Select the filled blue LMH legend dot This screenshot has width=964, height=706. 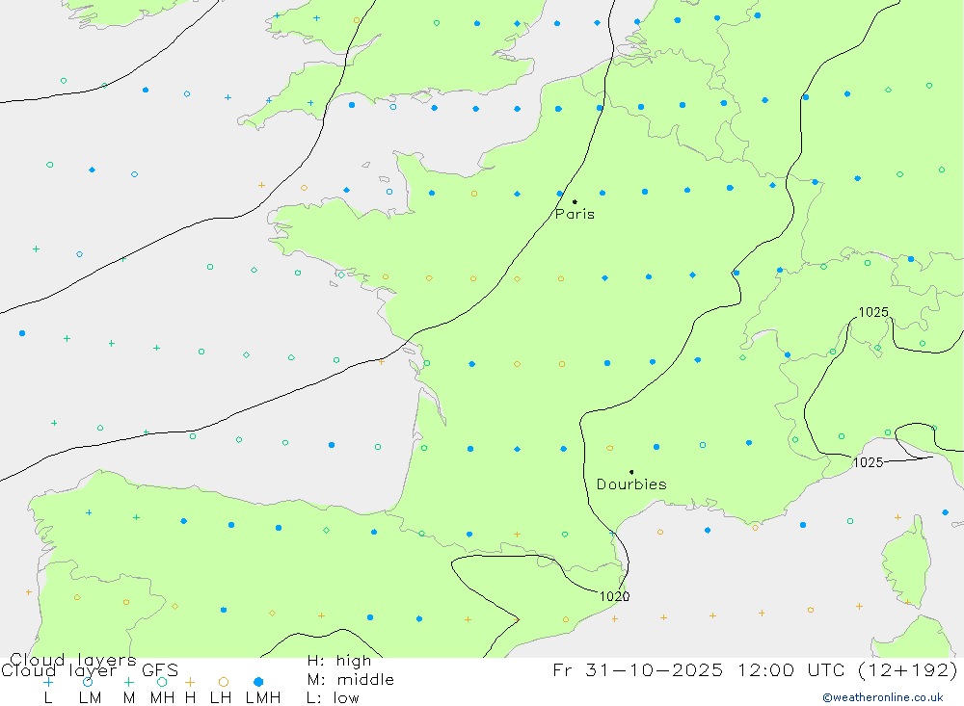click(x=258, y=682)
